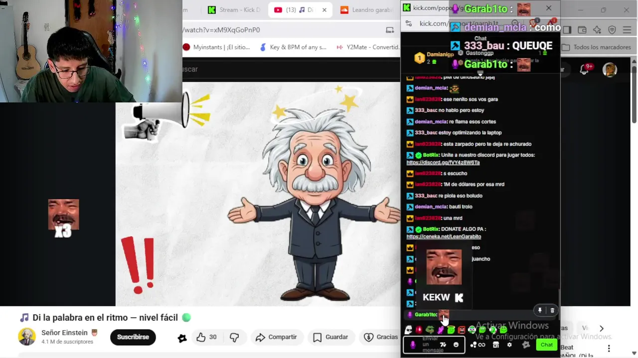The image size is (638, 358).
Task: Click the Gracias button under the video
Action: [x=381, y=337]
